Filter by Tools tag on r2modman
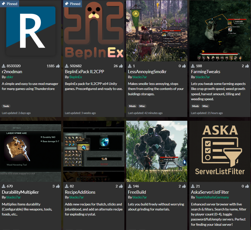 tap(6, 106)
